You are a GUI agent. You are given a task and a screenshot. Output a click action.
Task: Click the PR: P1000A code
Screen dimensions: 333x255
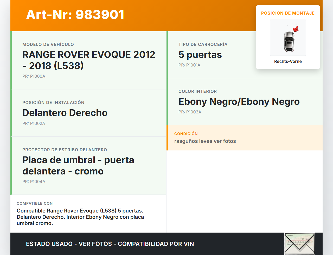(x=34, y=76)
